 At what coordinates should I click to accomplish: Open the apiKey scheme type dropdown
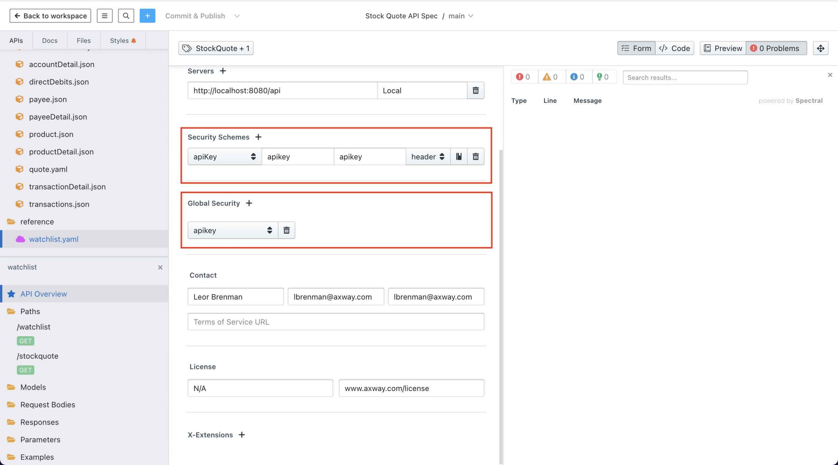224,157
